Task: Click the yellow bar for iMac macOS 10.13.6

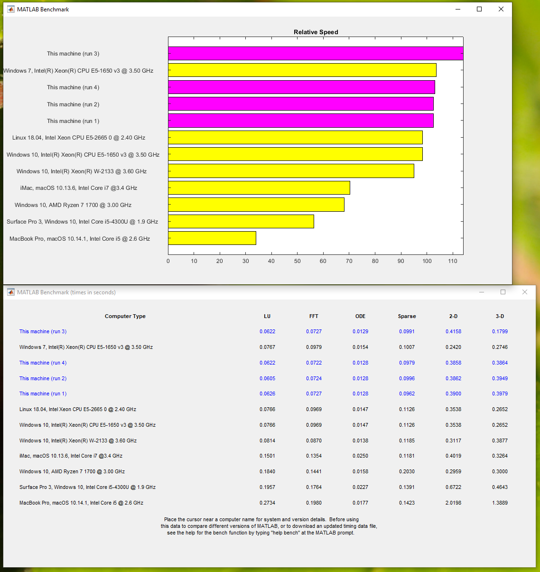Action: tap(259, 188)
